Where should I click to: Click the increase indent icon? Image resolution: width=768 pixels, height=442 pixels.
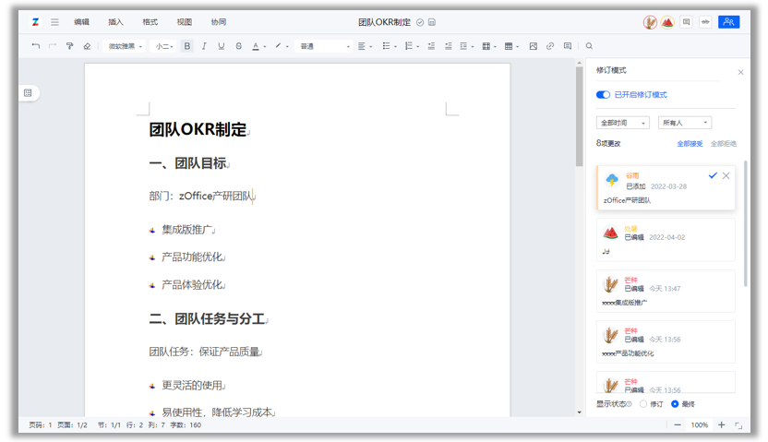[449, 46]
